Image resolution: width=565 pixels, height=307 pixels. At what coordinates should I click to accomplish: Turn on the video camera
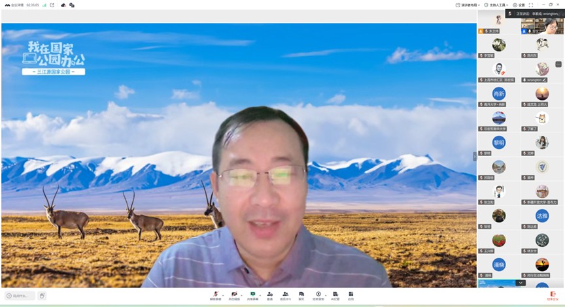click(233, 295)
